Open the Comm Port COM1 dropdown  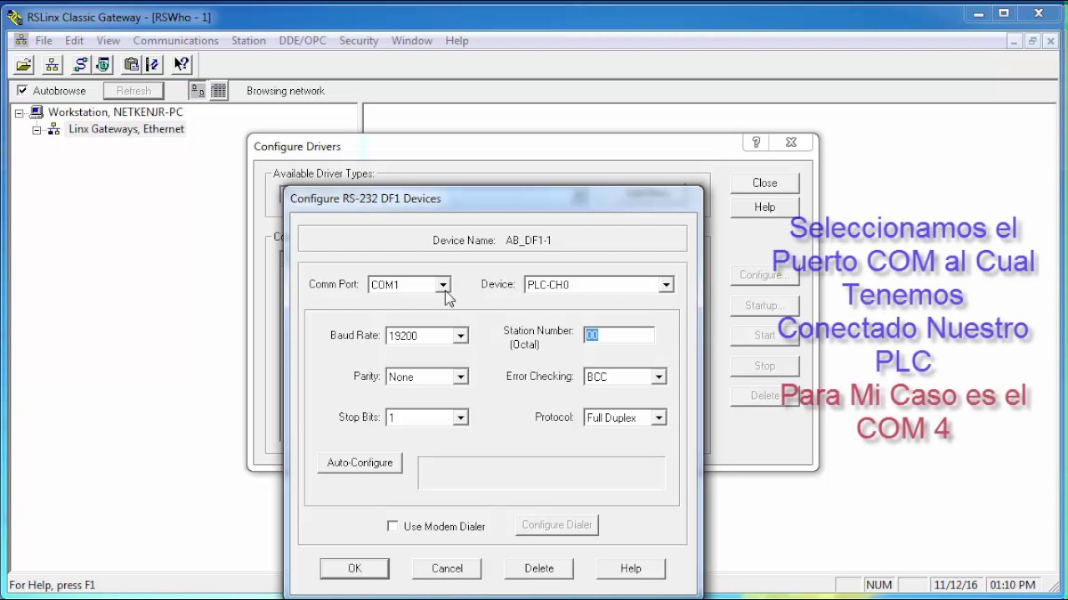pos(444,285)
